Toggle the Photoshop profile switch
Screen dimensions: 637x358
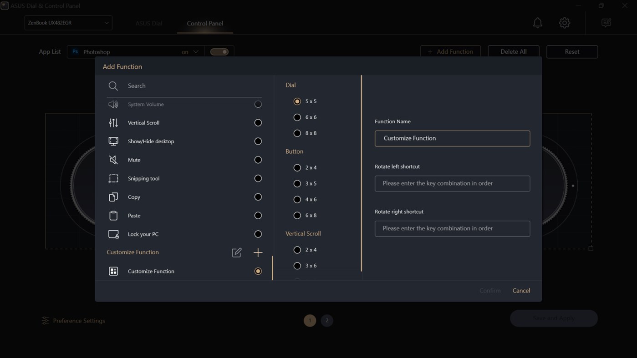[x=220, y=51]
